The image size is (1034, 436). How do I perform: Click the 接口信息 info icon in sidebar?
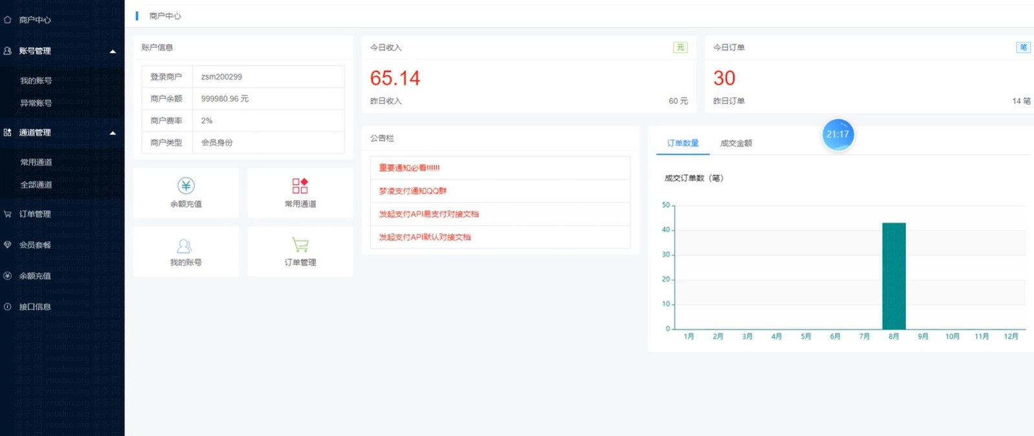tap(8, 307)
